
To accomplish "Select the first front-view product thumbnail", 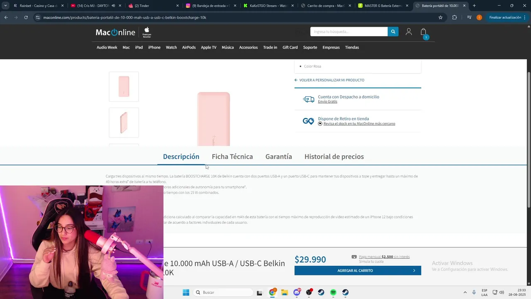I will (x=124, y=87).
